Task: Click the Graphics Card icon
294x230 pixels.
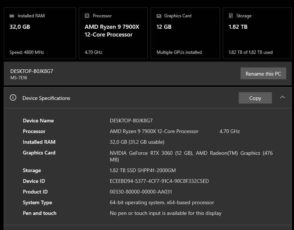Action: coord(159,16)
